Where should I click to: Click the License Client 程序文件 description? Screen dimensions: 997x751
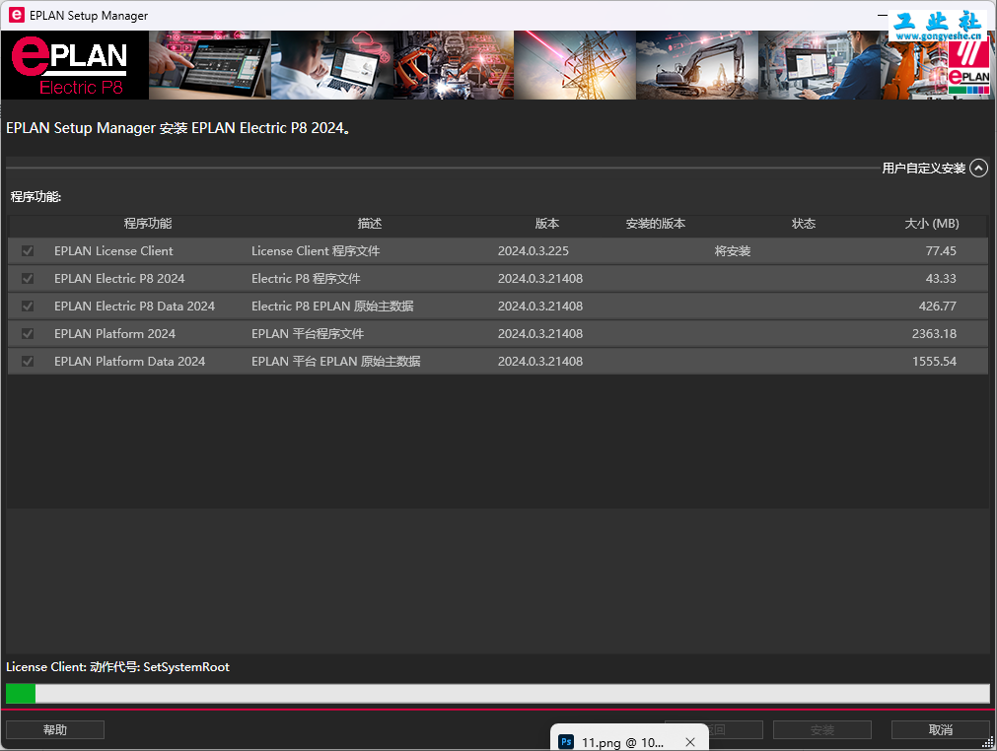tap(316, 251)
